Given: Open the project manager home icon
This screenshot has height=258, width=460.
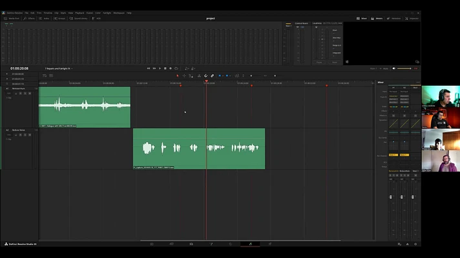Looking at the screenshot, I should pos(407,244).
